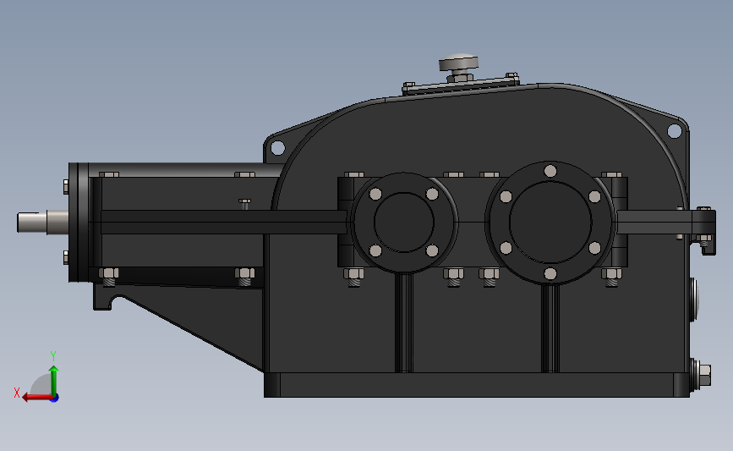Screen dimensions: 733x451
Task: Pick the hex nut right of large bearing cover
Action: [611, 274]
